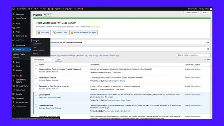224x126 pixels.
Task: Click Add New button beside Plugins heading
Action: point(48,15)
